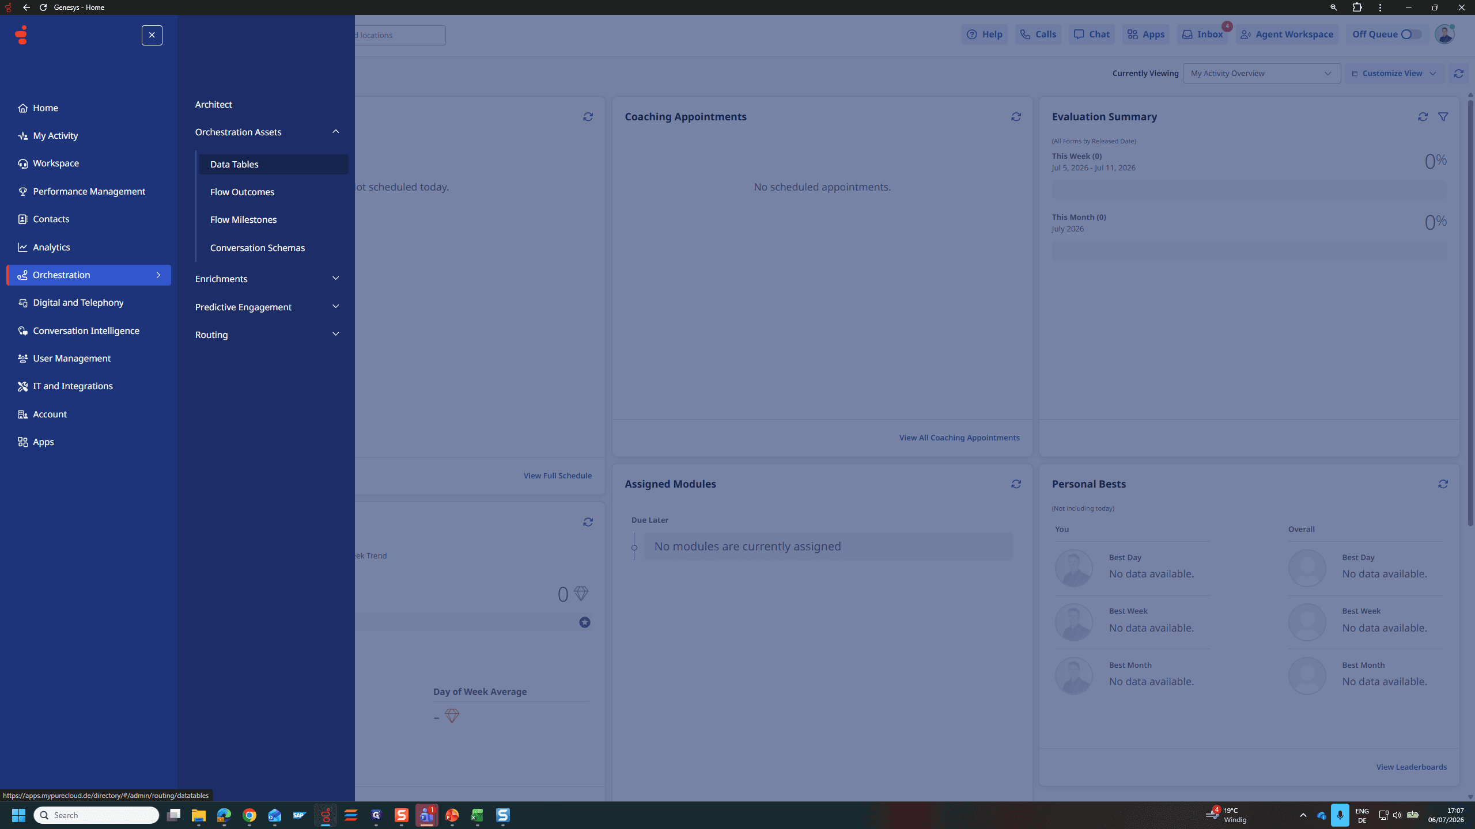The width and height of the screenshot is (1475, 829).
Task: Refresh the Personal Bests card
Action: tap(1443, 484)
